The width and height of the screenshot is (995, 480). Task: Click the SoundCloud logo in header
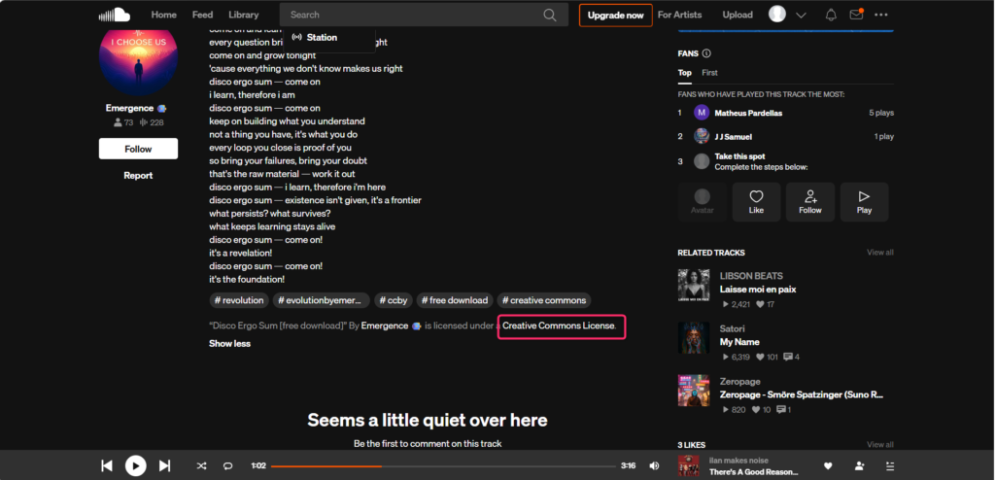[x=115, y=15]
